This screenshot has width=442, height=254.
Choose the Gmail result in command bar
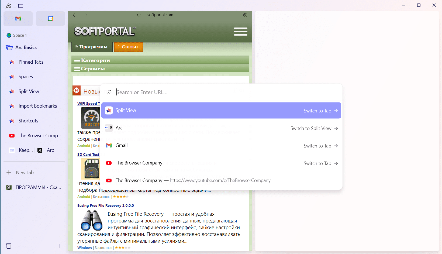point(221,146)
